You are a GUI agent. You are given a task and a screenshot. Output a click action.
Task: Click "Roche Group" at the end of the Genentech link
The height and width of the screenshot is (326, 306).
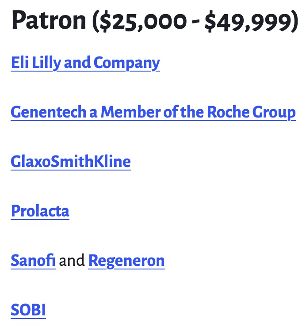point(252,112)
